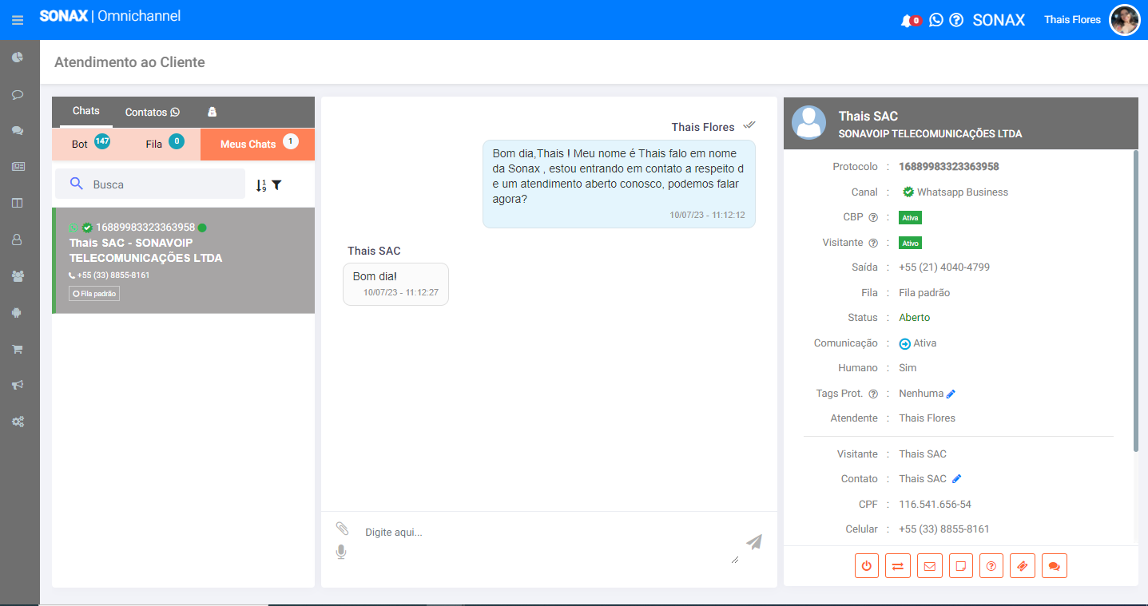Image resolution: width=1148 pixels, height=606 pixels.
Task: Open the sticky note icon button
Action: pyautogui.click(x=961, y=566)
